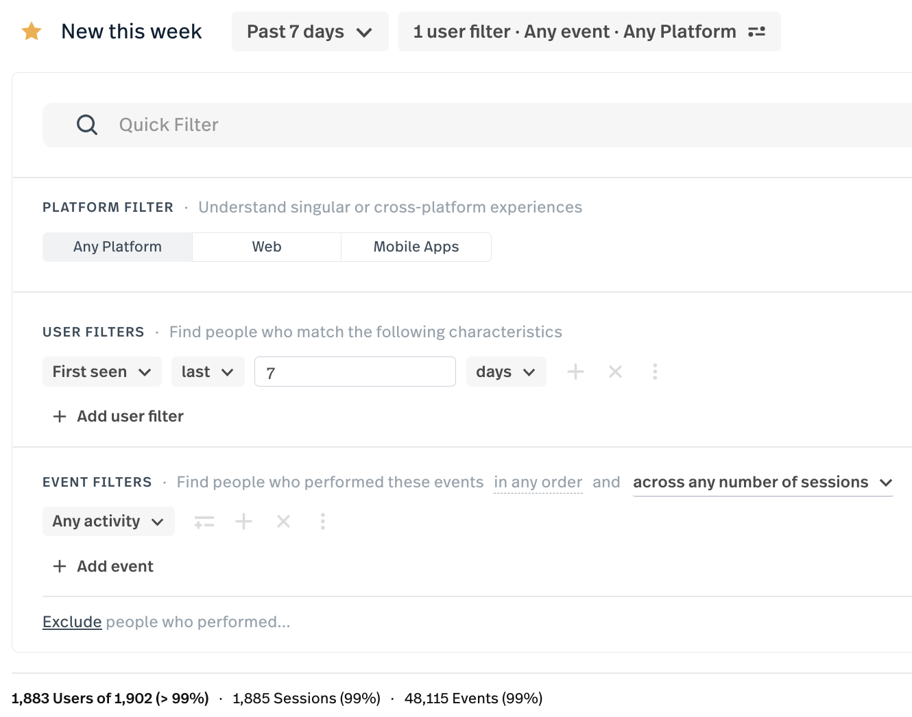This screenshot has height=717, width=912.
Task: Click the Quick Filter magnifier icon
Action: [87, 125]
